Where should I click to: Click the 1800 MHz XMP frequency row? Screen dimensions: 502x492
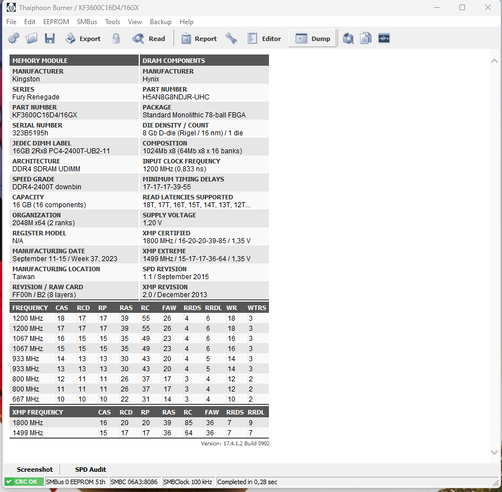139,422
